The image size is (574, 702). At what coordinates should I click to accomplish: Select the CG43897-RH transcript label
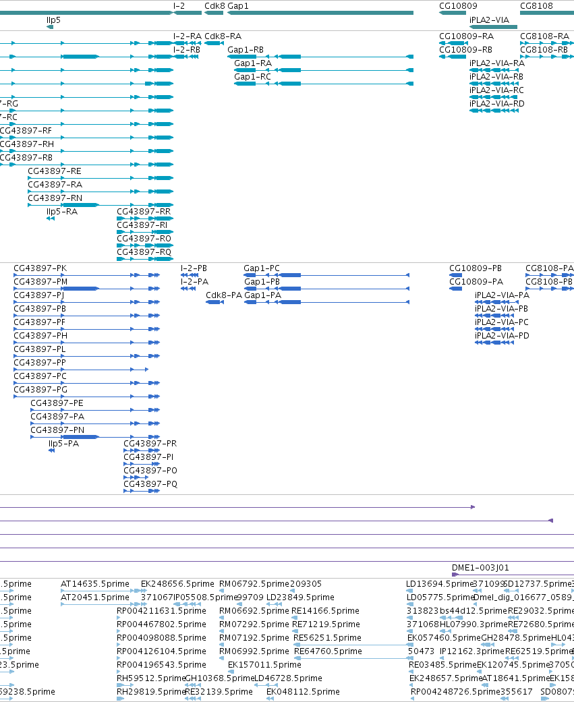click(27, 144)
